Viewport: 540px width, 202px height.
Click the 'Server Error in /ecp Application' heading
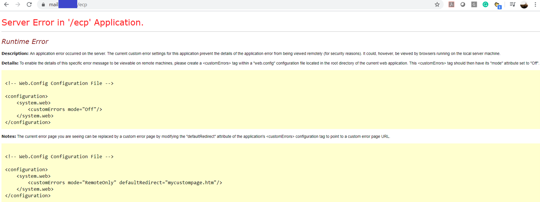(x=72, y=22)
